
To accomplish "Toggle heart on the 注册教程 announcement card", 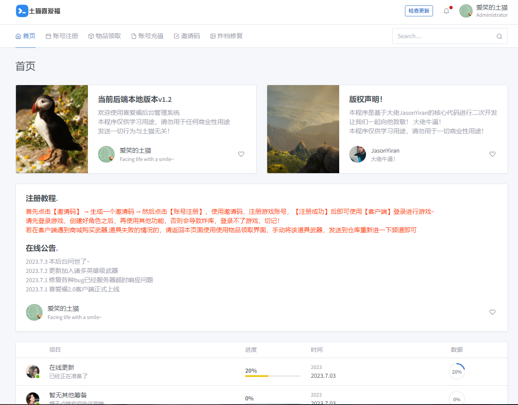I will 492,312.
